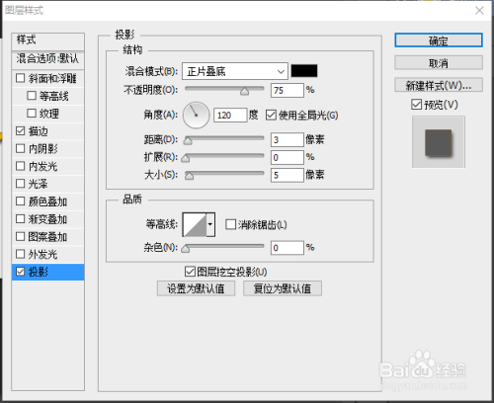This screenshot has height=403, width=494.
Task: Select the 样式 styles entry
Action: pos(47,41)
